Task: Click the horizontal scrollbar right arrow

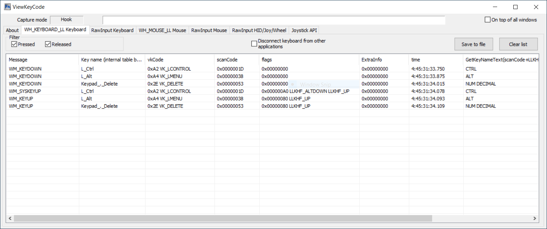Action: click(x=534, y=218)
